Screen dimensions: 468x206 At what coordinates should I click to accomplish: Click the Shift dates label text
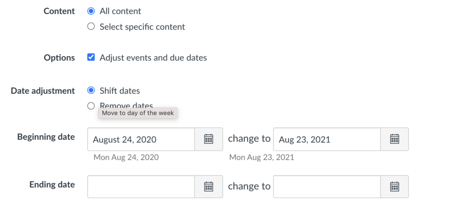pyautogui.click(x=120, y=91)
